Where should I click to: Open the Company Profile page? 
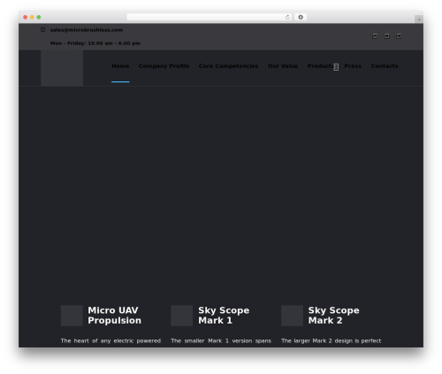[164, 66]
